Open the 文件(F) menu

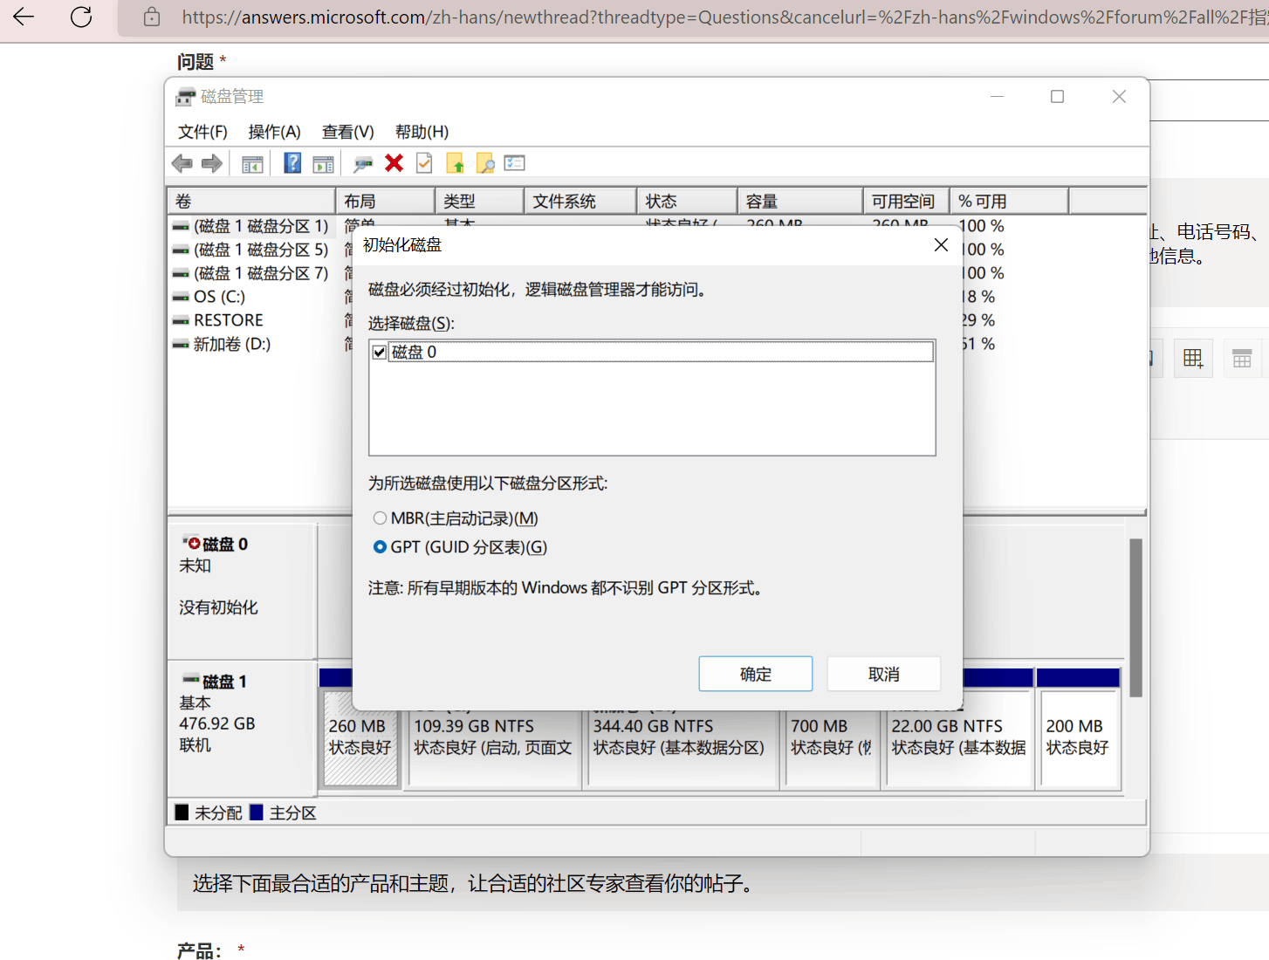[x=202, y=132]
